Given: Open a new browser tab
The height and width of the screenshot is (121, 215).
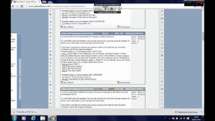Looking at the screenshot, I should (44, 2).
